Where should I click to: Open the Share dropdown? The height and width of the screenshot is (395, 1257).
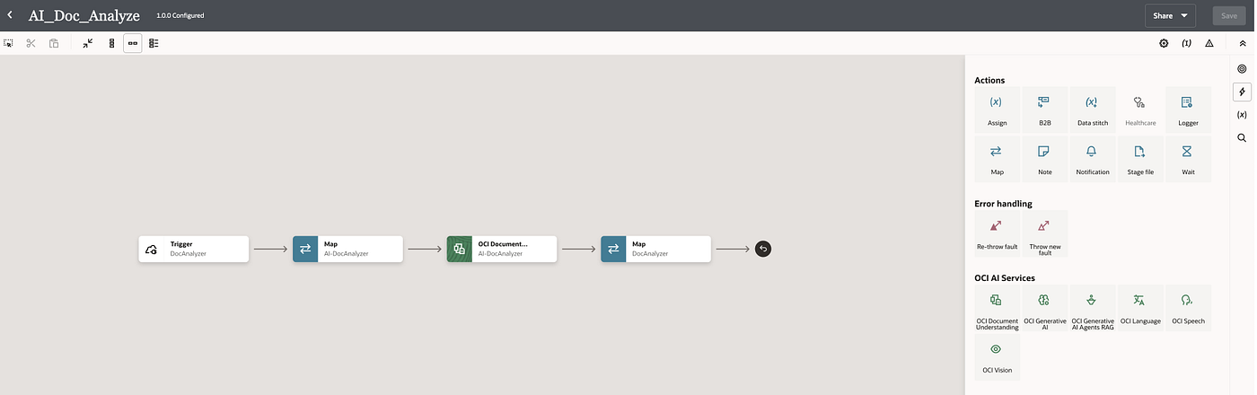[1170, 15]
